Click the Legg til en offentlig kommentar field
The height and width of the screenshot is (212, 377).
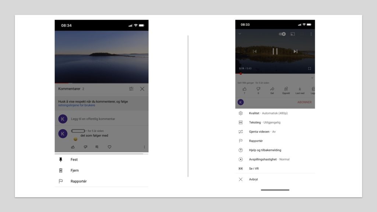click(x=93, y=119)
